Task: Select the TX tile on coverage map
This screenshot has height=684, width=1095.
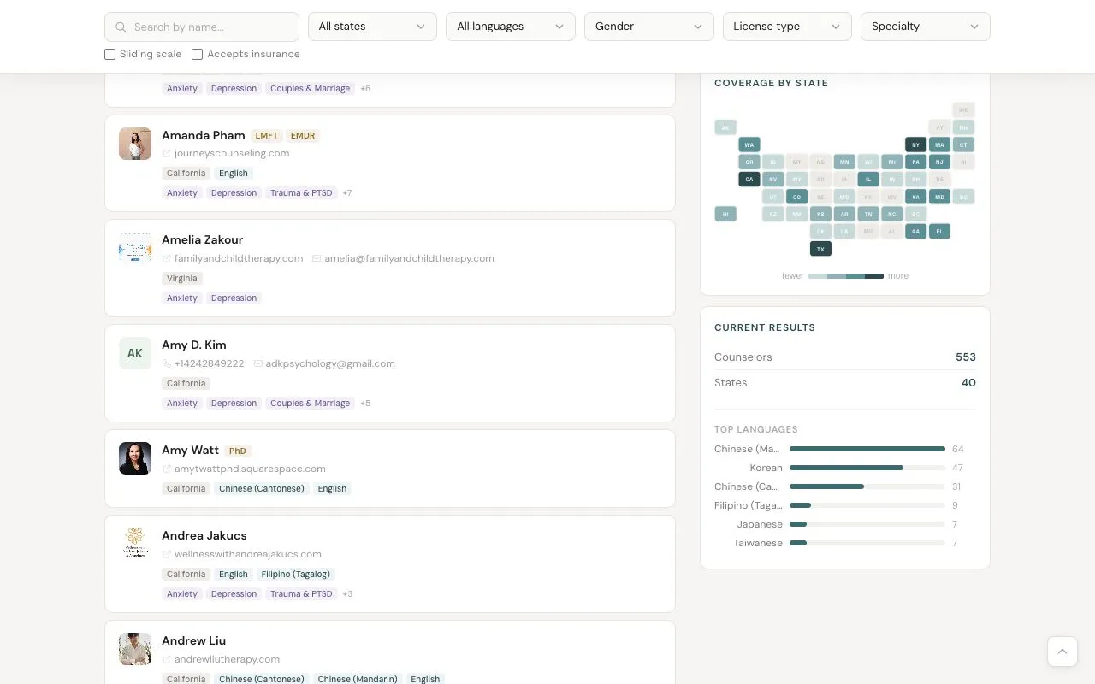Action: point(820,249)
